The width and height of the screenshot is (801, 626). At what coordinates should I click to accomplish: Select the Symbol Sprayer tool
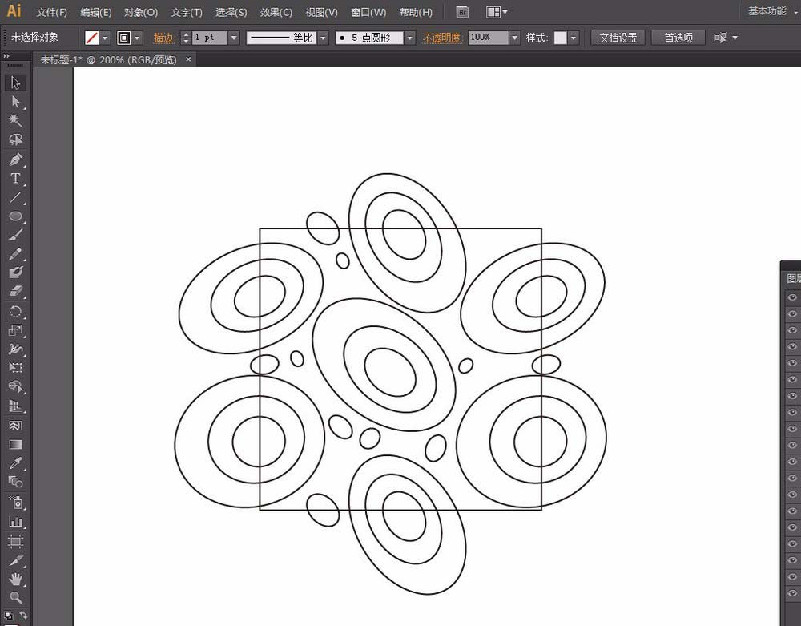coord(15,503)
